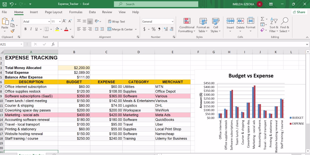Toggle Align Right horizontal alignment
Image resolution: width=310 pixels, height=155 pixels.
tap(90, 29)
